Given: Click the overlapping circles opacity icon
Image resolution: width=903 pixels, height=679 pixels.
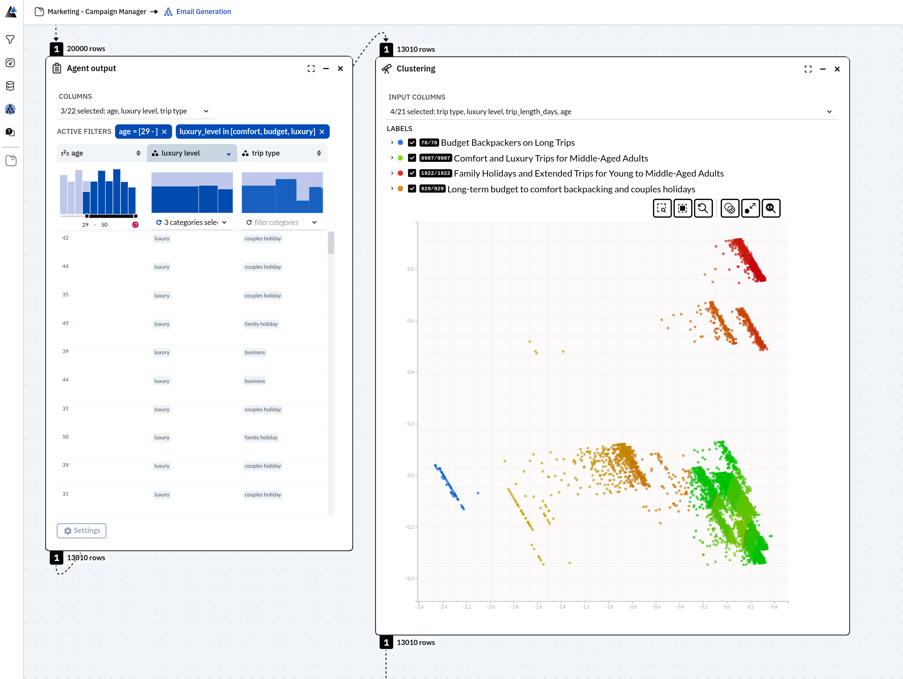Looking at the screenshot, I should [730, 208].
